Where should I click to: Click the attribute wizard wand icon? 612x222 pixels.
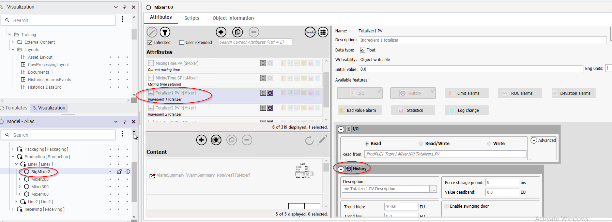[152, 32]
